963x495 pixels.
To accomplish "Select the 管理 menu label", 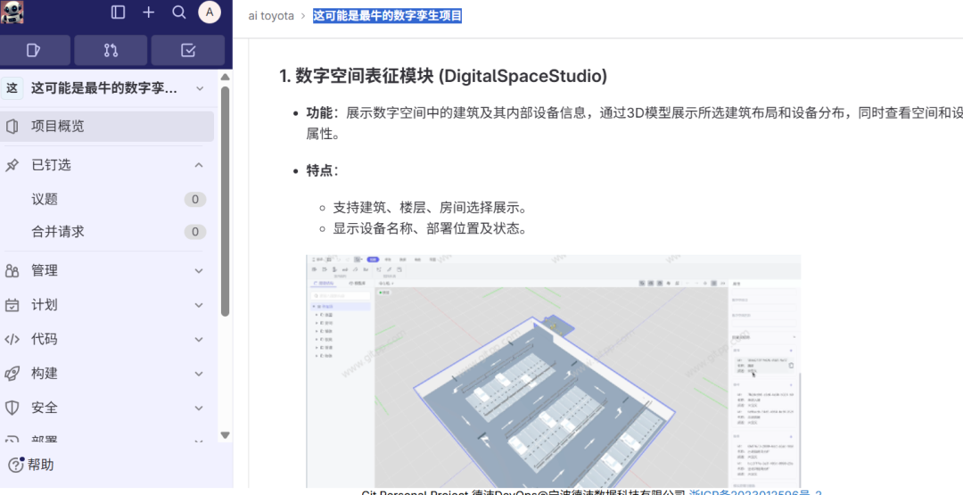I will click(x=45, y=270).
